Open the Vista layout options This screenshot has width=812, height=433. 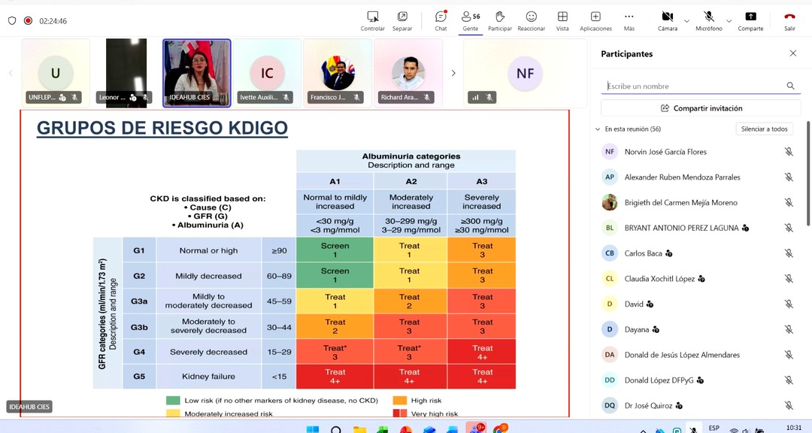[562, 17]
